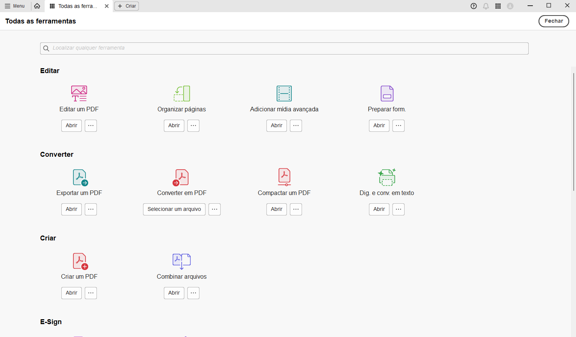Open Organizar páginas with Abrir button

pyautogui.click(x=174, y=126)
